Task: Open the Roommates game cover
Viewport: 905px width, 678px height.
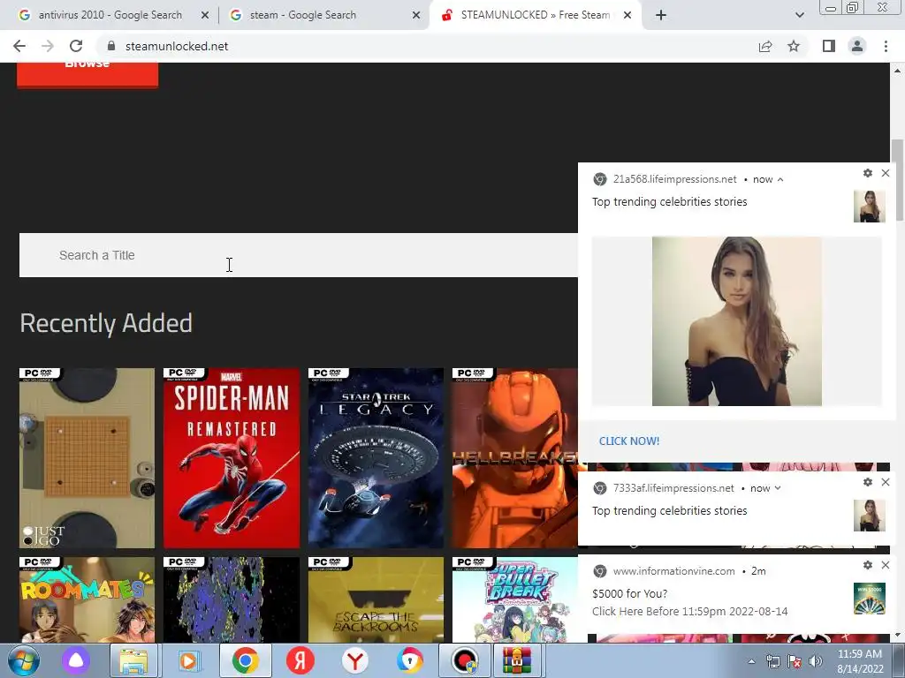Action: pos(87,599)
